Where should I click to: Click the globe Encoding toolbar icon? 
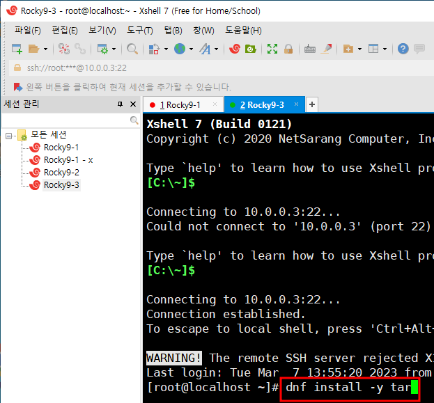[180, 49]
